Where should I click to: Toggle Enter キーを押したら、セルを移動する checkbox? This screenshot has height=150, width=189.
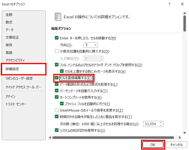57,38
